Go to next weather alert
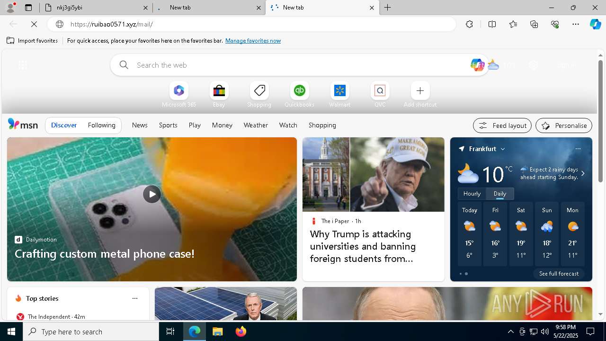 coord(583,173)
